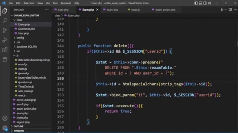Viewport: 238px width, 133px height.
Task: Expand the OUTLINE section
Action: [x=18, y=126]
